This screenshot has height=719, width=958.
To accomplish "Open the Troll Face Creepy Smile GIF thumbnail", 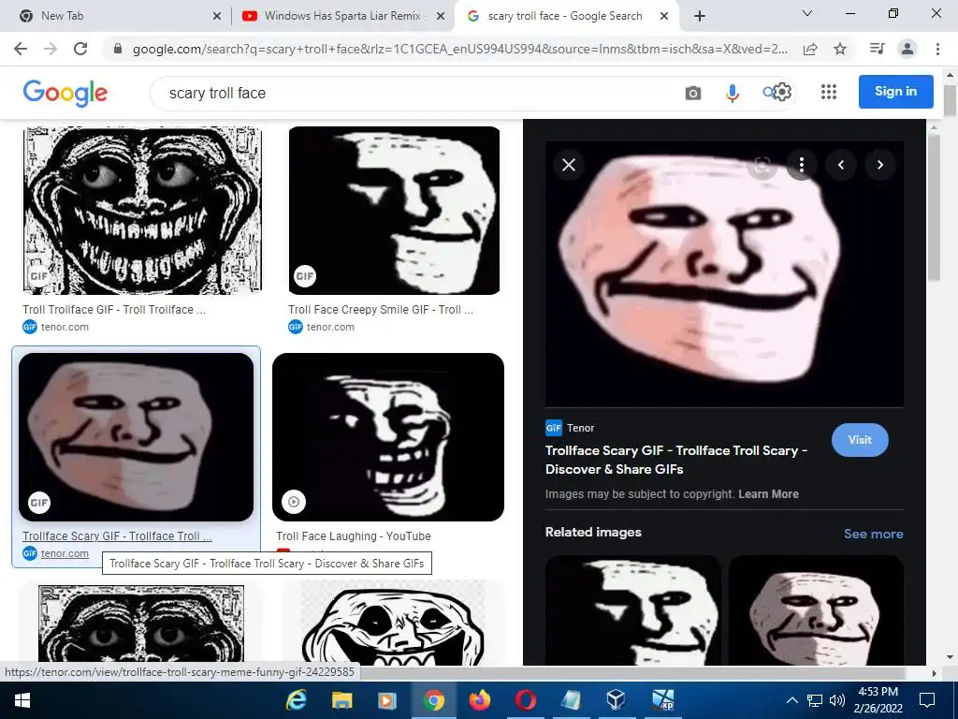I will (x=394, y=211).
